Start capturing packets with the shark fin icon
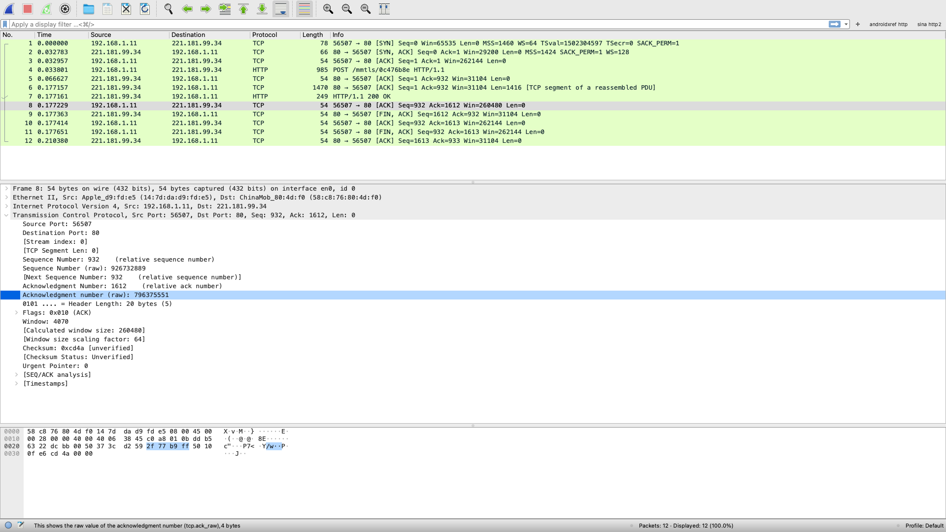 9,9
